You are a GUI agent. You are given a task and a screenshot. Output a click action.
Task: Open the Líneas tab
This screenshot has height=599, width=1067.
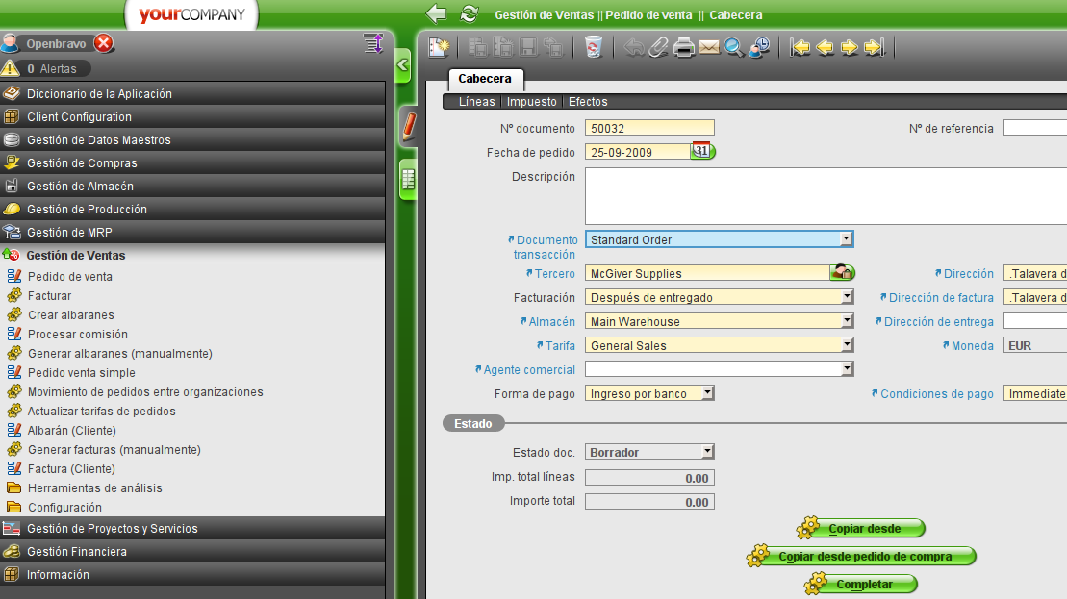click(x=476, y=101)
